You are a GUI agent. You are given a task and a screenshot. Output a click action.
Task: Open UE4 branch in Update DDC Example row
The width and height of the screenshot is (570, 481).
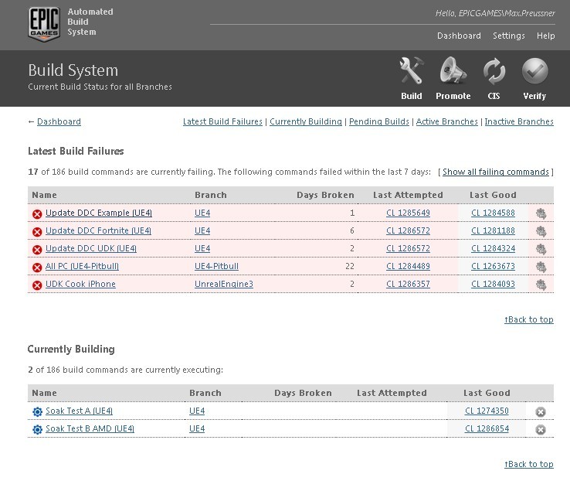pos(202,213)
